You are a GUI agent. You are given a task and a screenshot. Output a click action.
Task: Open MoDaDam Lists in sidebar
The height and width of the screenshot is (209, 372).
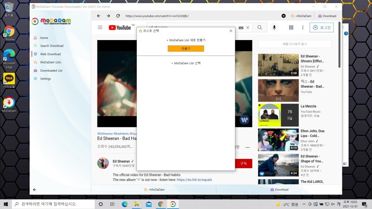[50, 62]
